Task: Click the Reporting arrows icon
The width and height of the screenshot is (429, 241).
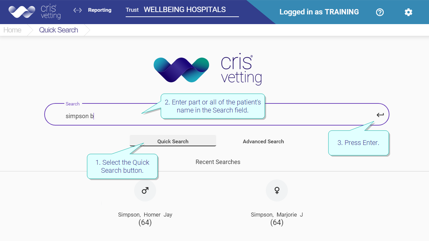Action: tap(77, 10)
